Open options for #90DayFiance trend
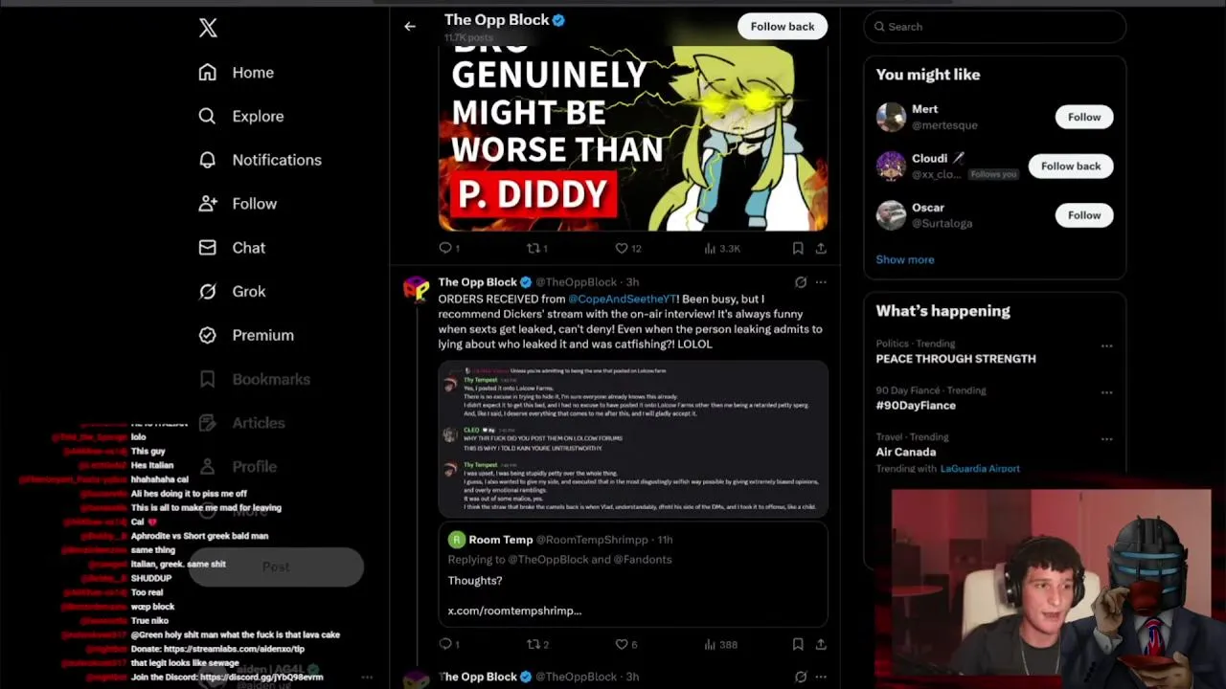 tap(1106, 392)
